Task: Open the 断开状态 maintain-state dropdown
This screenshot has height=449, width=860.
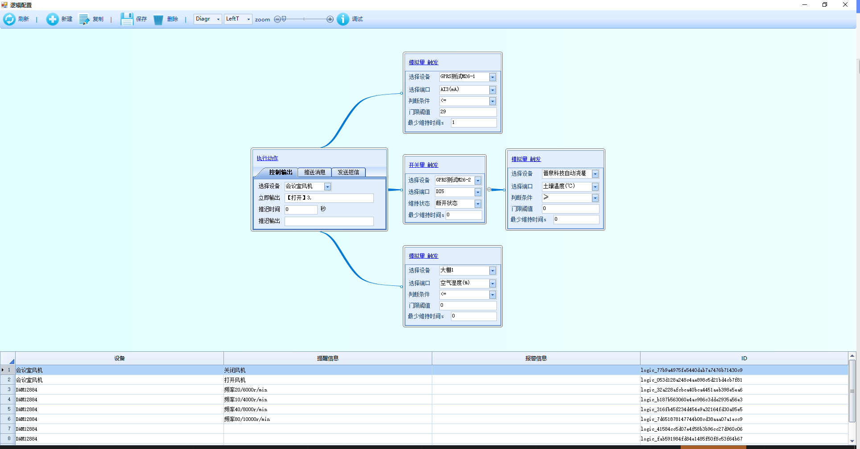Action: pos(478,204)
